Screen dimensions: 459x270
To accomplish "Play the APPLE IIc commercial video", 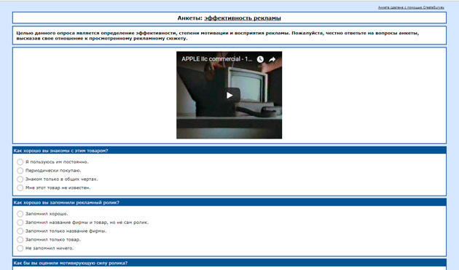I will coord(230,95).
